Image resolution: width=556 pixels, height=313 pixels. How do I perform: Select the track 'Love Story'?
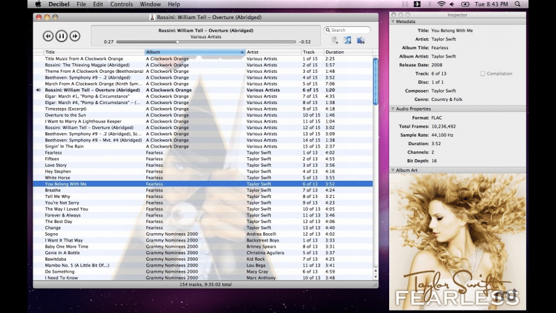coord(203,165)
